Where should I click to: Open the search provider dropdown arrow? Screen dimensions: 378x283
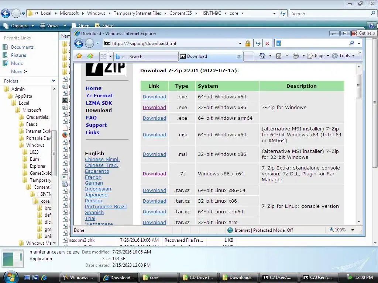tap(359, 43)
